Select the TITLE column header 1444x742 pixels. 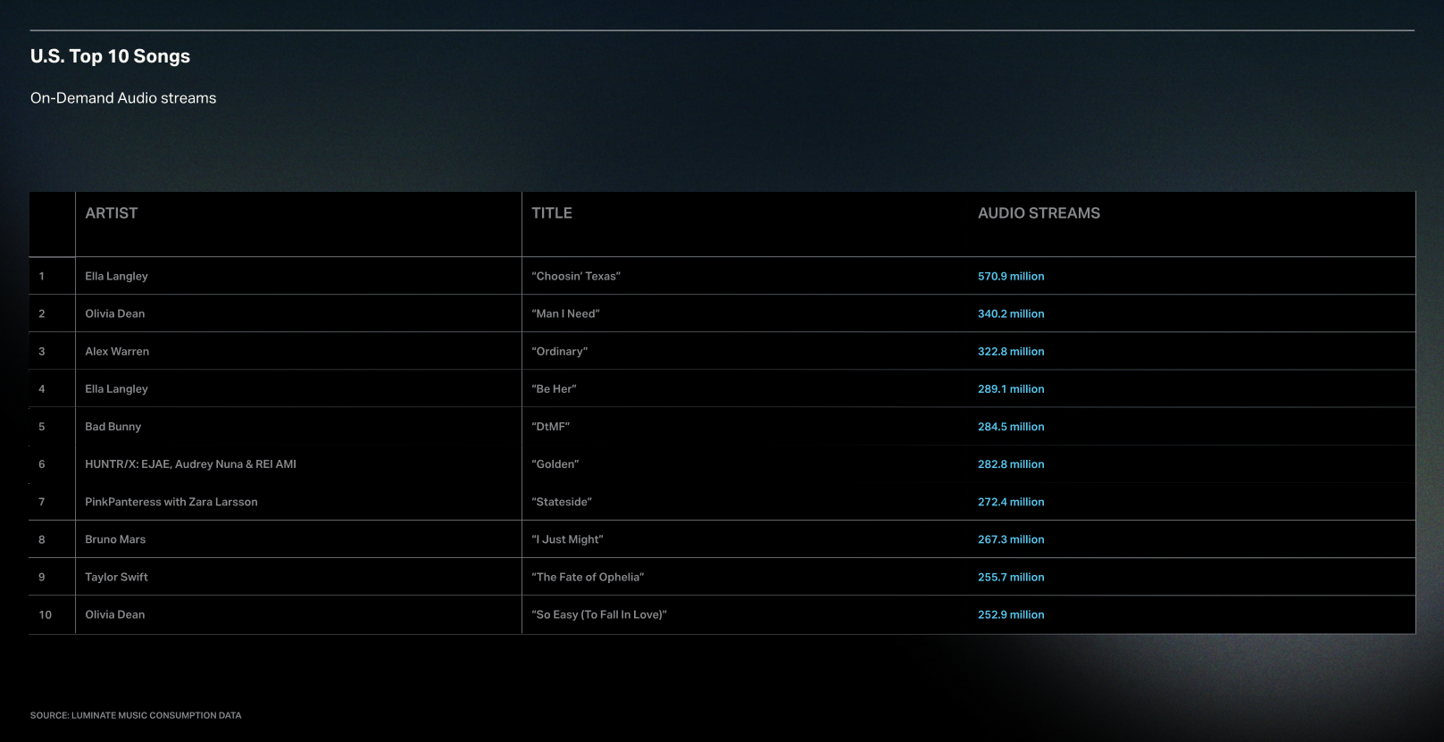coord(552,213)
